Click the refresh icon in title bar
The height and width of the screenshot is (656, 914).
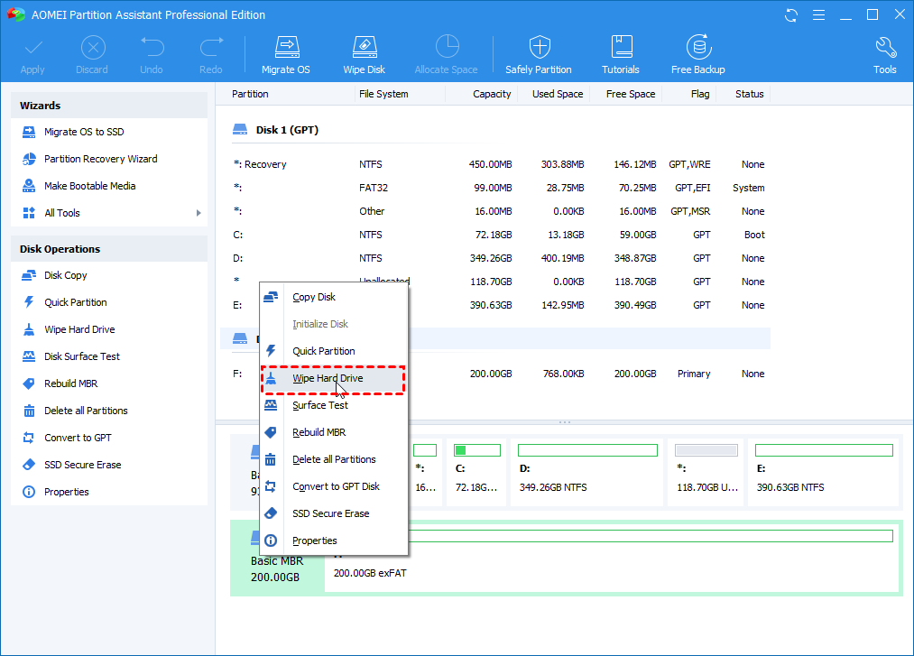pos(791,15)
